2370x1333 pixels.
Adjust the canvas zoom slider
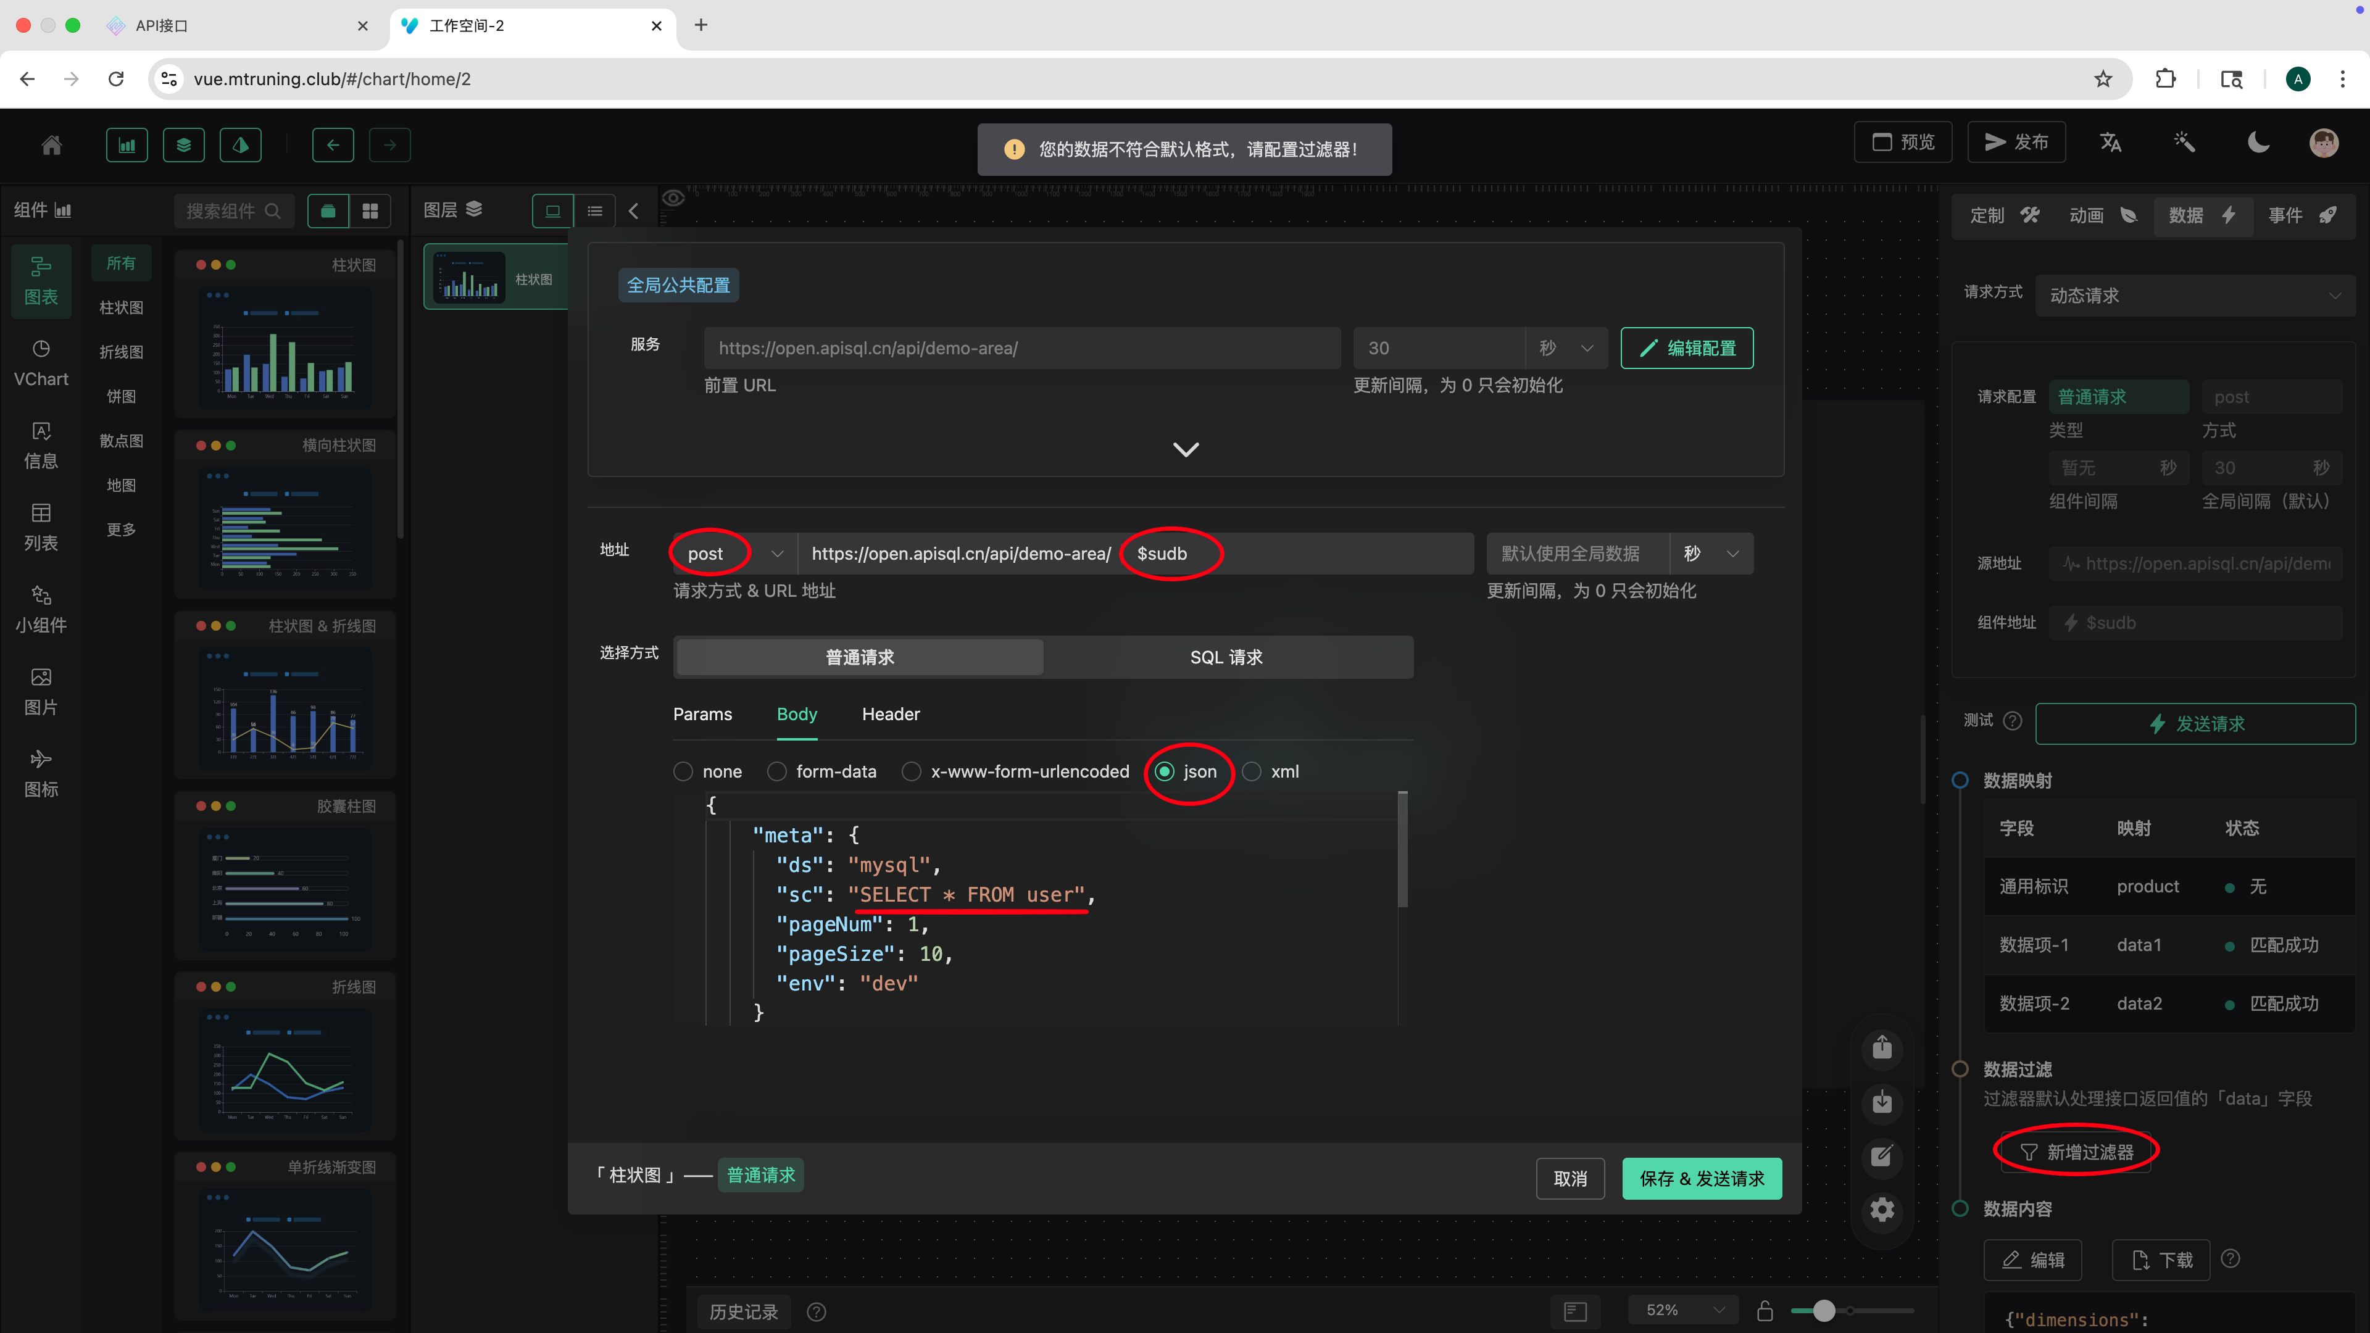[1824, 1310]
